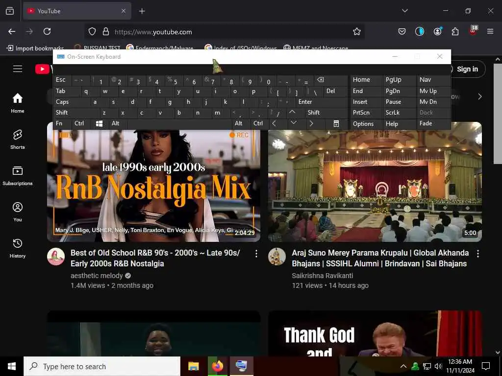
Task: Open YouTube guide hamburger menu
Action: [x=18, y=69]
